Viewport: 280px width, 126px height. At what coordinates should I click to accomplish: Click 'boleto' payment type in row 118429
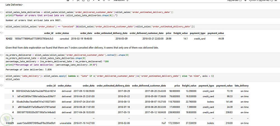tap(211, 123)
